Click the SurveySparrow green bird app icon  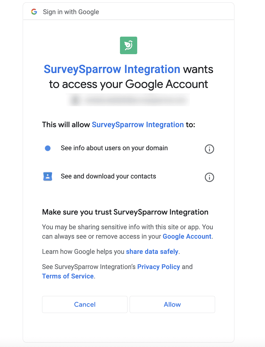pos(128,45)
